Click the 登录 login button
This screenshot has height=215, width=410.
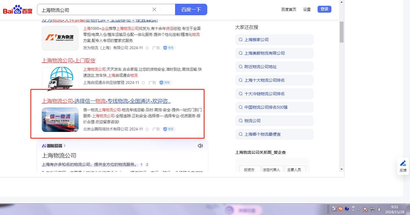(324, 9)
